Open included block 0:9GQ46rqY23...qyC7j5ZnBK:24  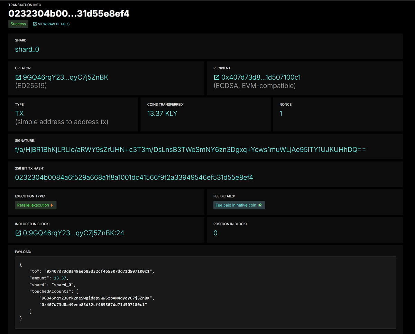tap(73, 233)
